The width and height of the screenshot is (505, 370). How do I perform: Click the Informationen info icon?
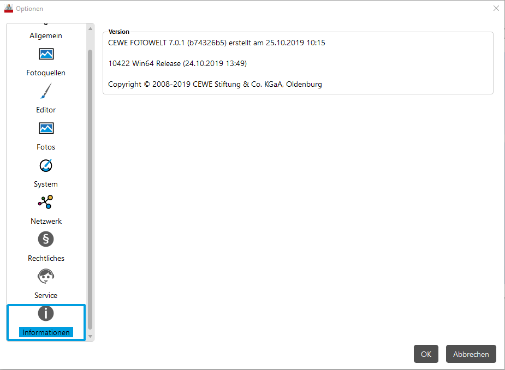coord(46,313)
